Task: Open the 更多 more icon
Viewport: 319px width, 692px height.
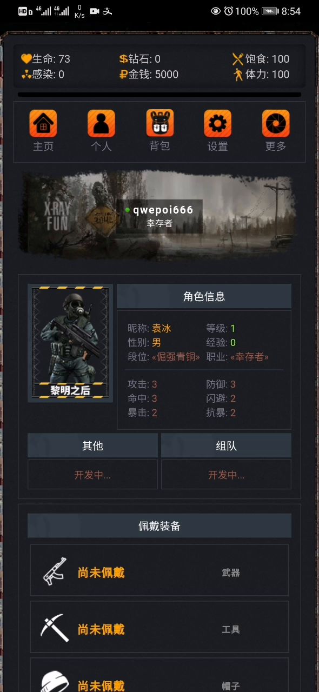Action: [276, 123]
